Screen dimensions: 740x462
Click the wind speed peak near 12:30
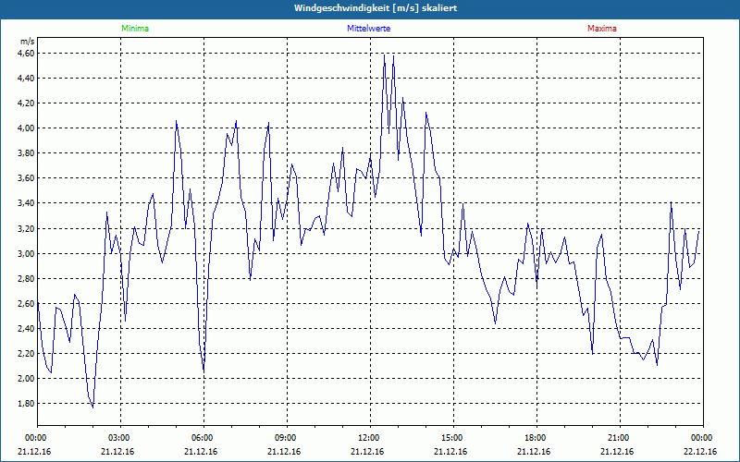(384, 55)
